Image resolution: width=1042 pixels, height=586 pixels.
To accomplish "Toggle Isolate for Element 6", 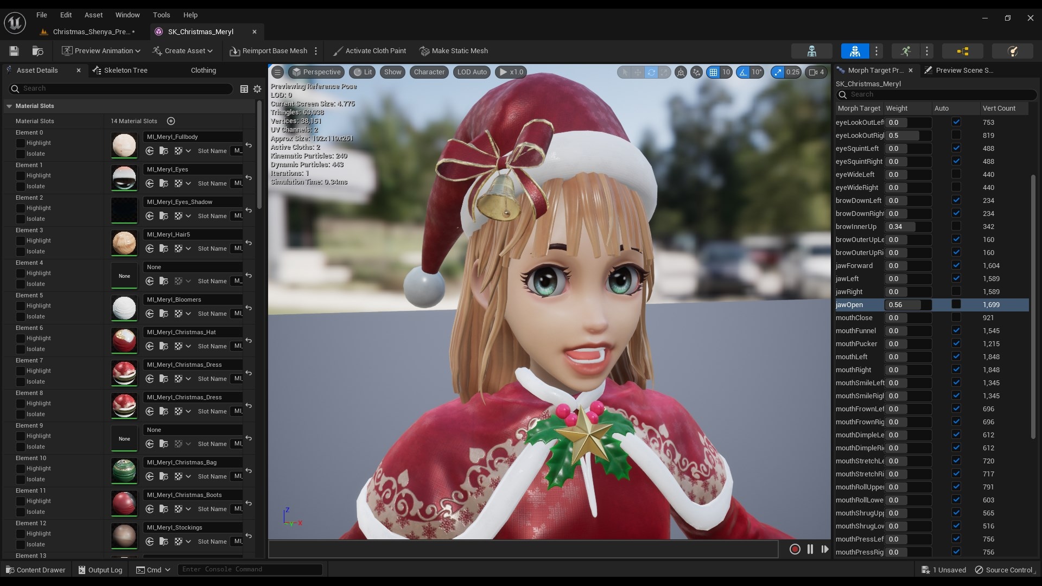I will click(x=20, y=349).
